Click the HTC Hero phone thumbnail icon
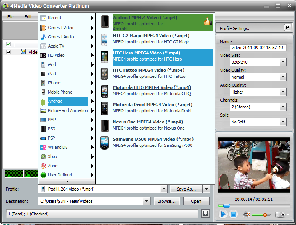 click(x=104, y=57)
